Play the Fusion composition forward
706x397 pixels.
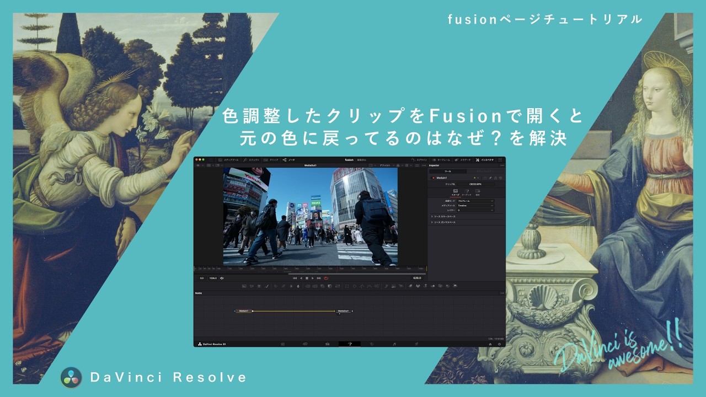[x=313, y=278]
